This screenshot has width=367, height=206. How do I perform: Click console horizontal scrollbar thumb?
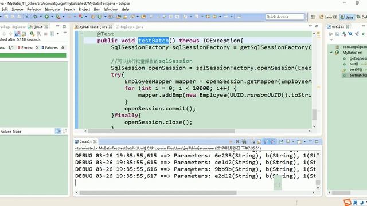(158, 192)
